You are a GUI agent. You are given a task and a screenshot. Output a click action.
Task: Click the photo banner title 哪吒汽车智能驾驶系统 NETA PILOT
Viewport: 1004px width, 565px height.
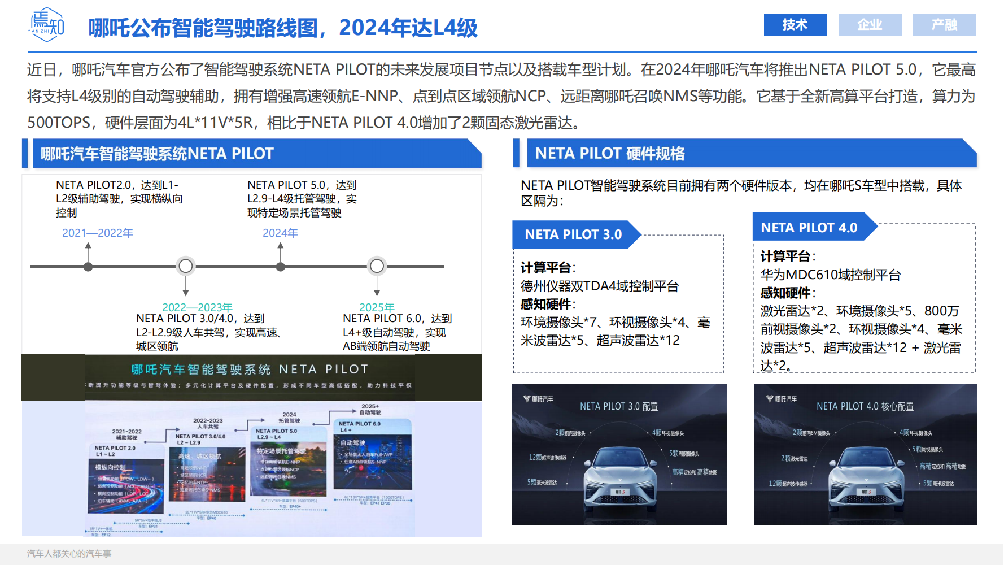[250, 370]
